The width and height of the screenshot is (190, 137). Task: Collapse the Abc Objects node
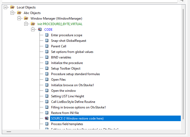point(12,13)
